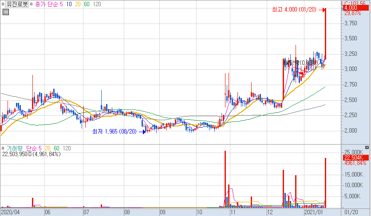Click the 25,000K volume axis label

tap(354, 152)
